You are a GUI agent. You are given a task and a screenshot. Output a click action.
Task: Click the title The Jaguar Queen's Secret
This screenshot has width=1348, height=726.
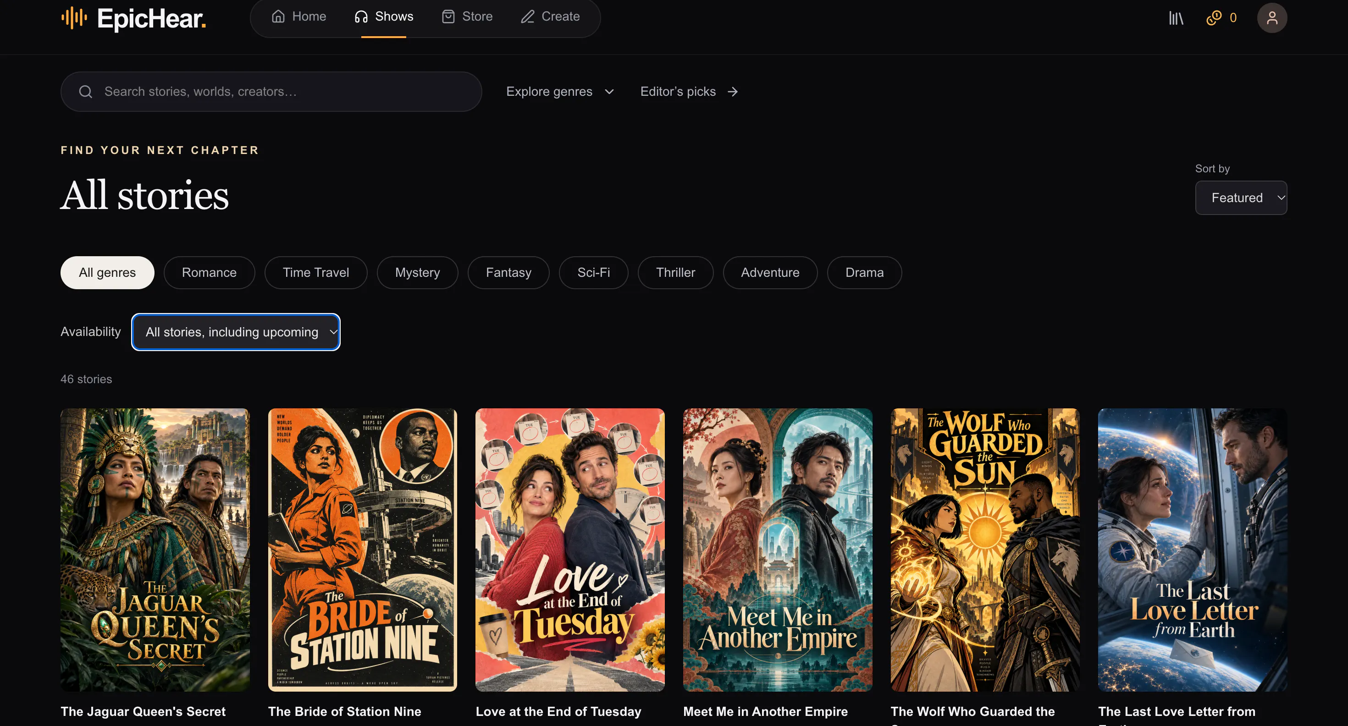click(143, 711)
